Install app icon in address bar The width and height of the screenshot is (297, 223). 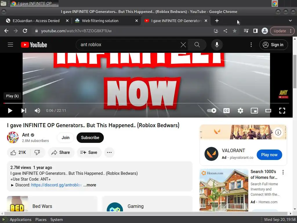tap(216, 31)
